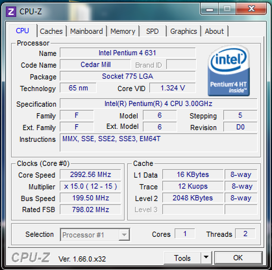The image size is (272, 270).
Task: Click the Trace associativity '8-way'
Action: point(241,186)
